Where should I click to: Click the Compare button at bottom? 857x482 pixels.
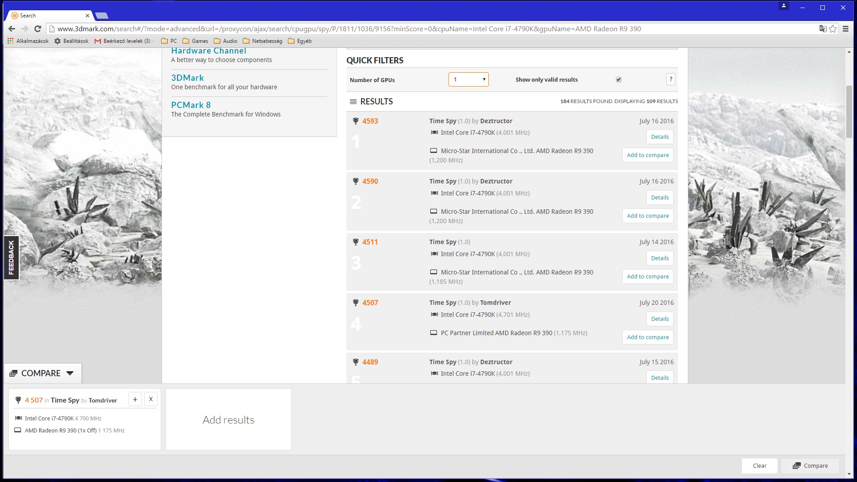point(810,465)
